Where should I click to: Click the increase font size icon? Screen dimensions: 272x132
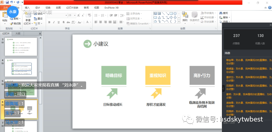(x=78, y=15)
